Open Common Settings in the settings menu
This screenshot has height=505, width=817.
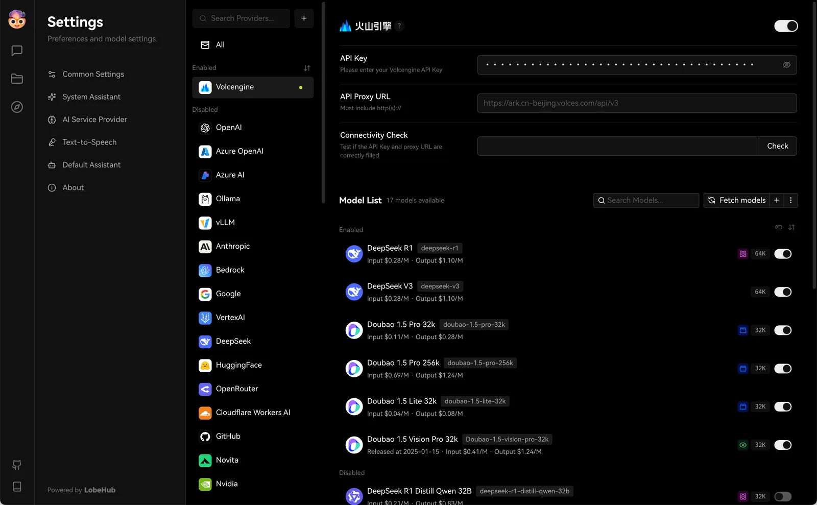[x=93, y=74]
